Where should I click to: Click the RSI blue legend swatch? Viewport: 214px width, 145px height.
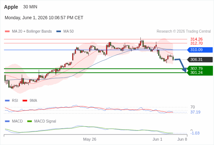click(7, 101)
